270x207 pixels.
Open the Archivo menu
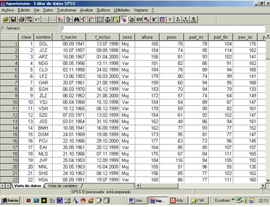8,10
